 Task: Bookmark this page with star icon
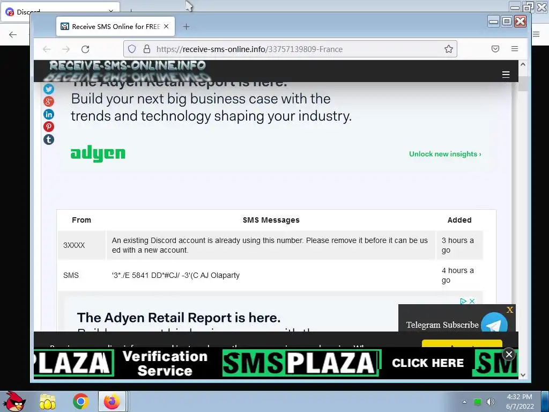(449, 49)
